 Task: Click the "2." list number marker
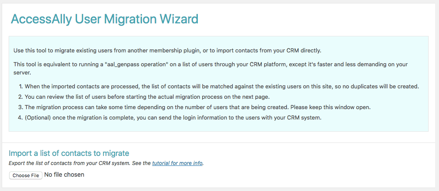[x=20, y=97]
